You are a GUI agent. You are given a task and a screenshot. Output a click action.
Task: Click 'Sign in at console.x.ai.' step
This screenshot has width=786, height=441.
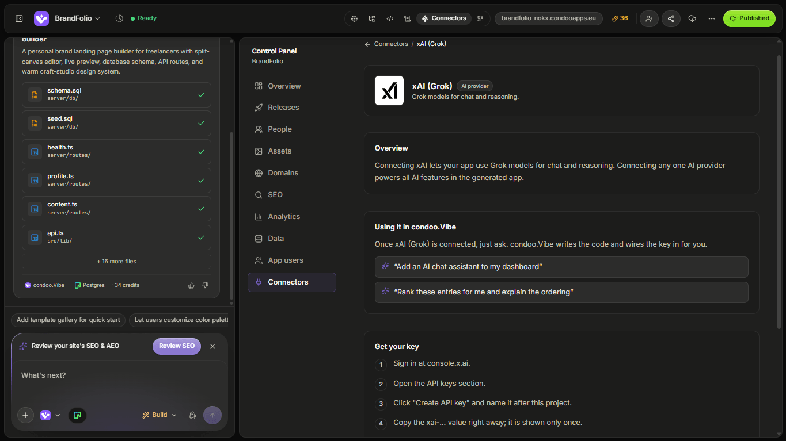tap(432, 364)
